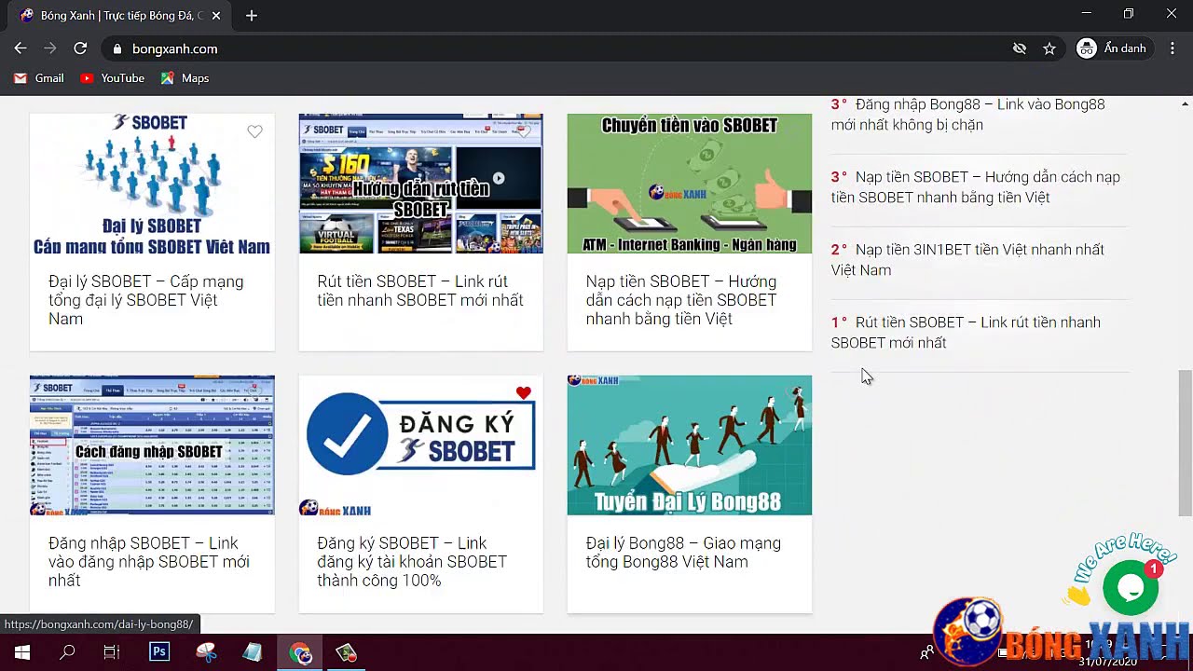This screenshot has width=1193, height=671.
Task: Open Windows search from the taskbar
Action: (67, 652)
